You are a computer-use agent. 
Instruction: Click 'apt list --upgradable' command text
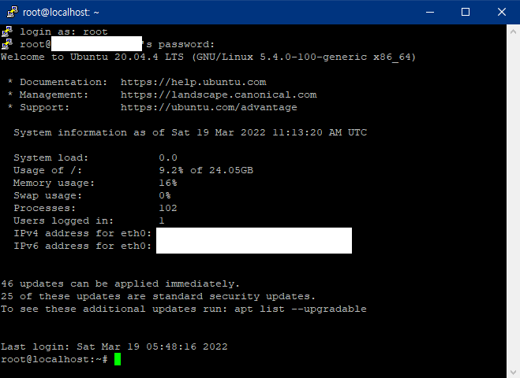coord(301,309)
